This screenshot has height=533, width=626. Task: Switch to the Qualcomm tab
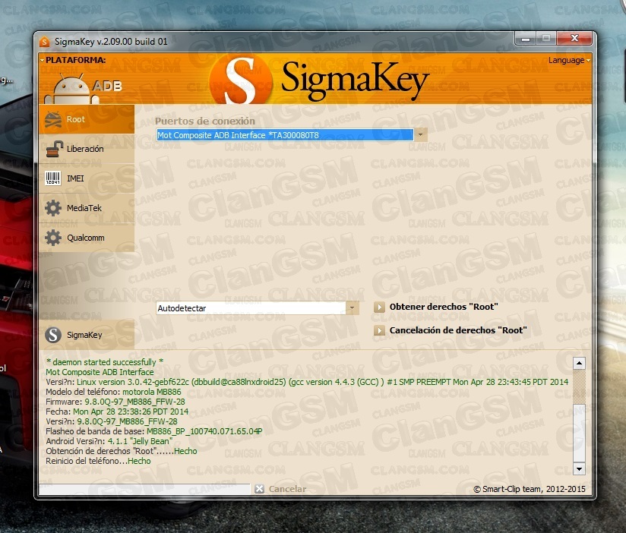tap(87, 238)
